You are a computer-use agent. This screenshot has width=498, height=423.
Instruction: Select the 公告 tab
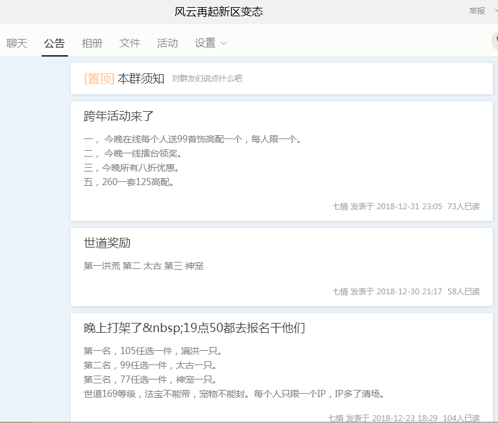click(x=55, y=44)
